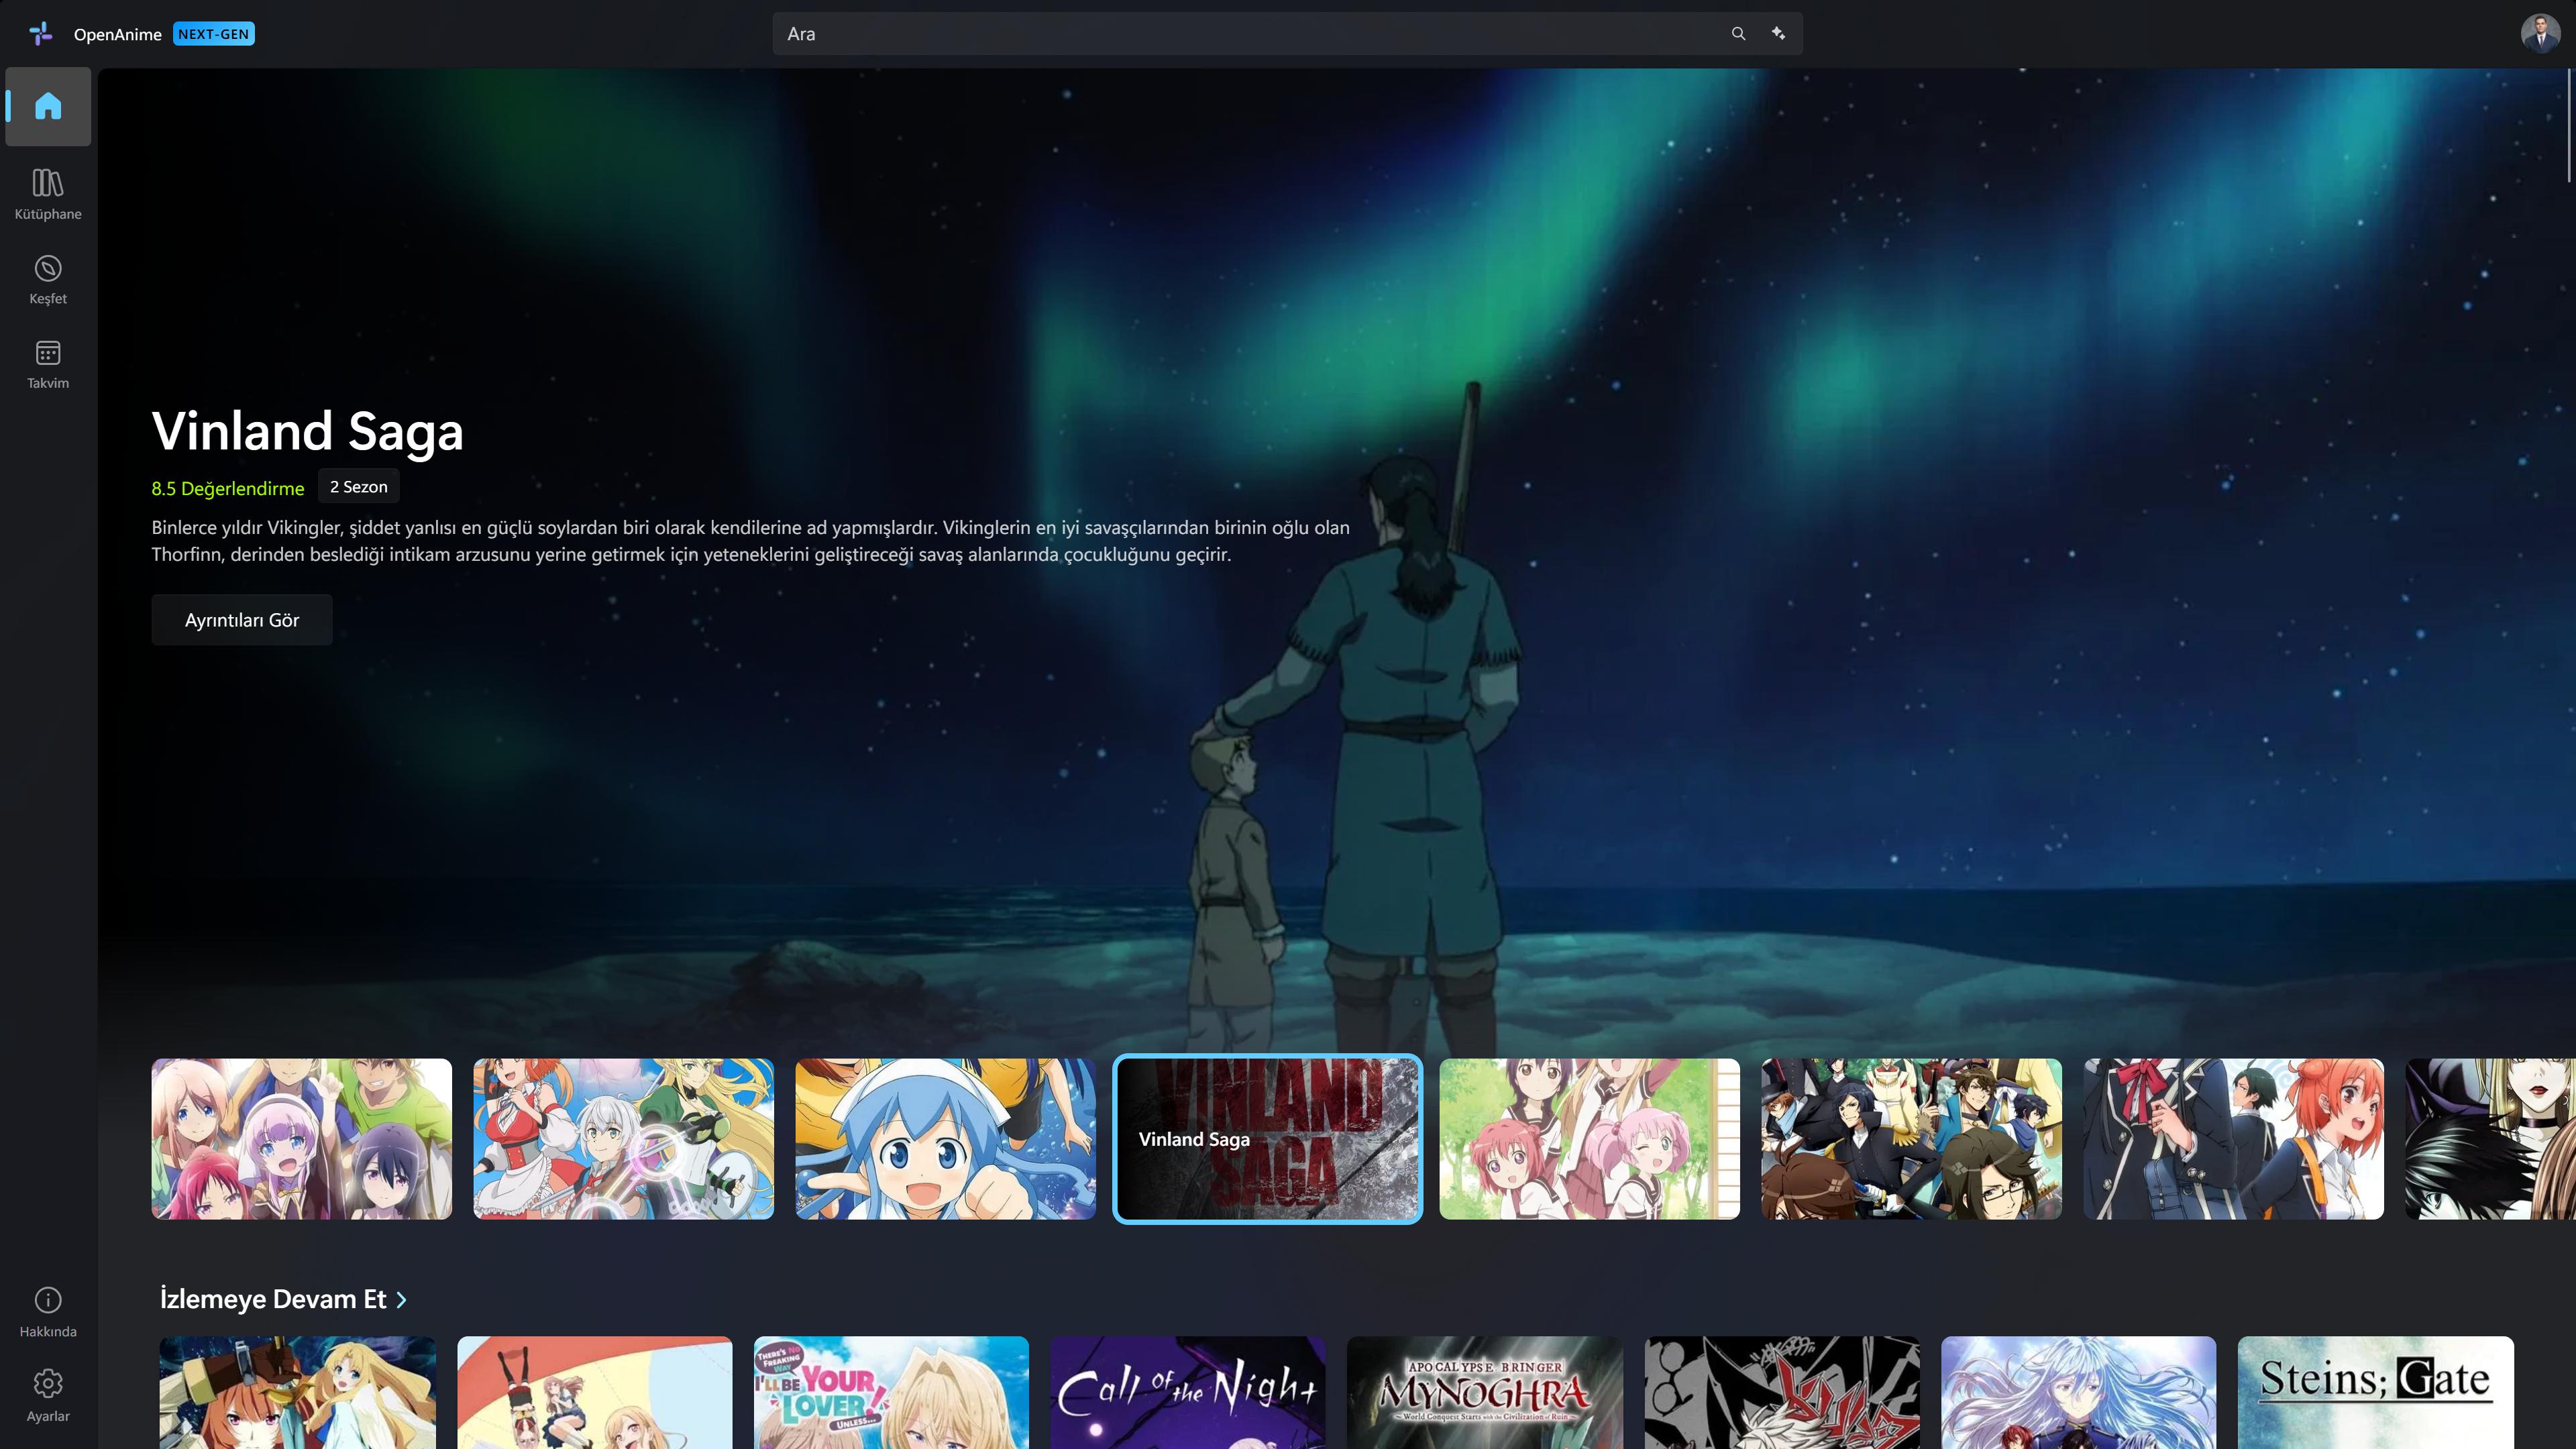Open the I'll Be Your Lover card
Screen dimensions: 2576x1449
pos(891,1392)
